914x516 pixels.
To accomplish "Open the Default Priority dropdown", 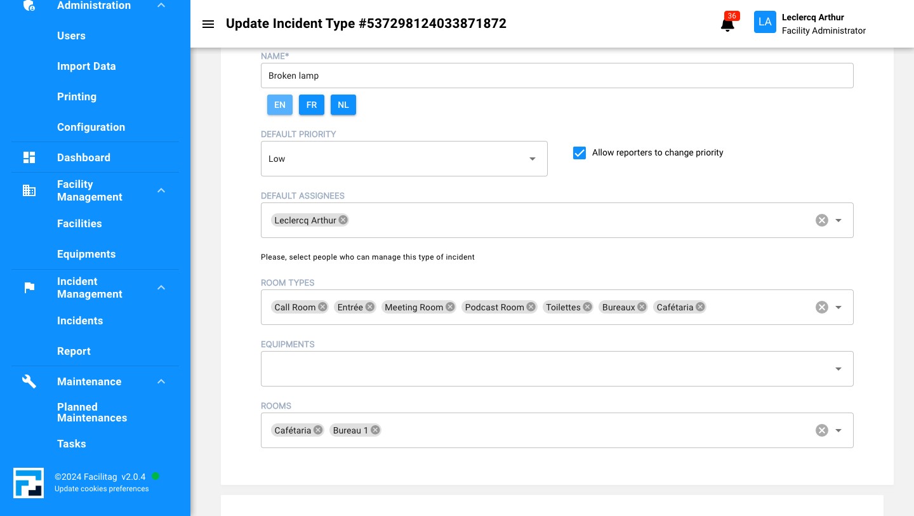I will [404, 159].
